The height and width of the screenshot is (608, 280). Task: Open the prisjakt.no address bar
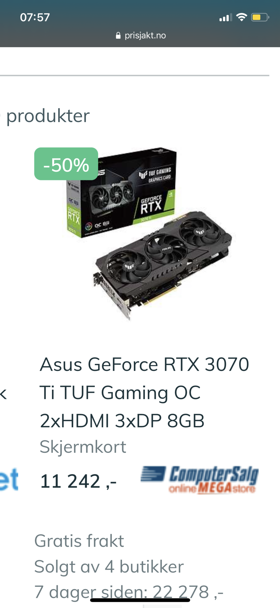pyautogui.click(x=141, y=35)
